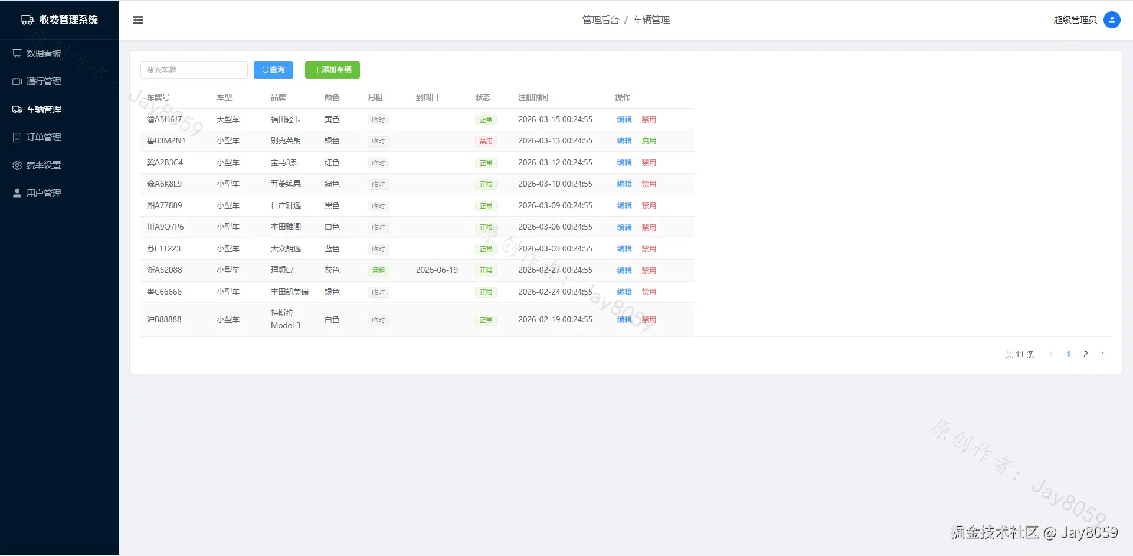1133x556 pixels.
Task: Click the 正常 status tag for 湘A77889
Action: (486, 206)
